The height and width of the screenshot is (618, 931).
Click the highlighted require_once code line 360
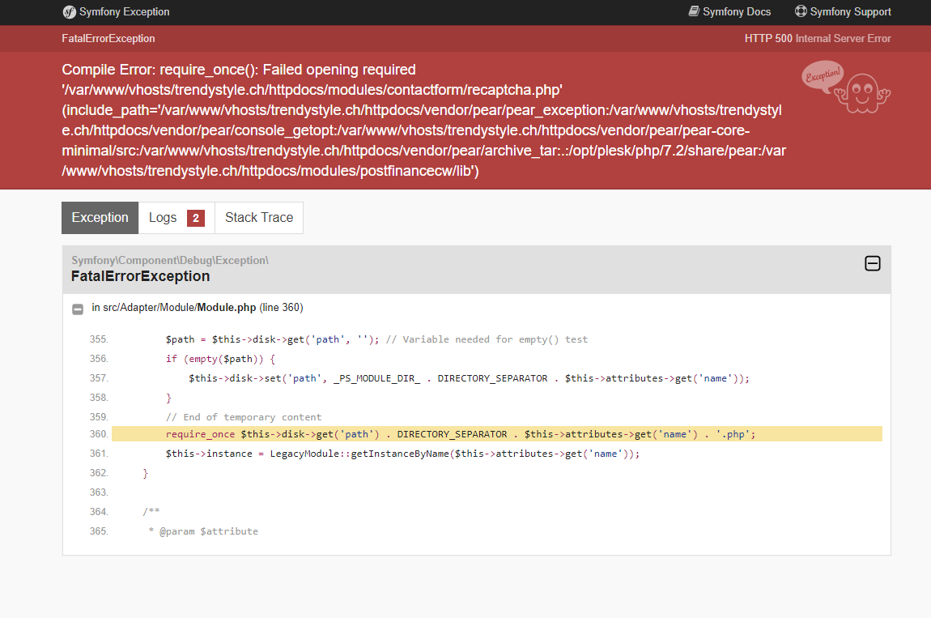coord(496,434)
